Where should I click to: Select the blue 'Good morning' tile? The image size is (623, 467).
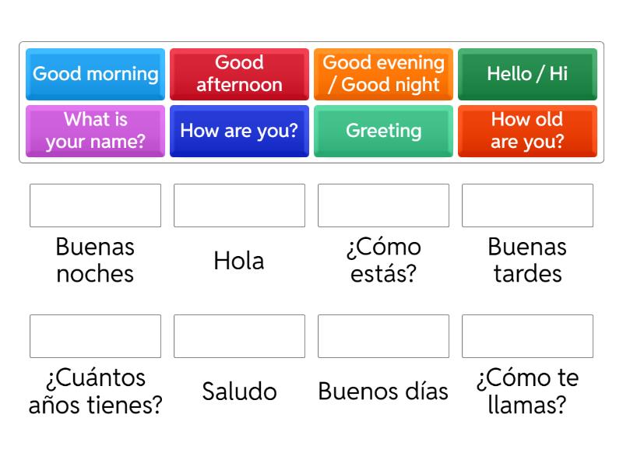95,74
